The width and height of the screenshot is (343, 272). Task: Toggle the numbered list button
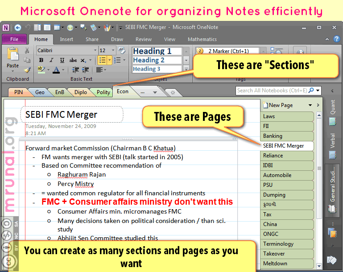coord(117,60)
